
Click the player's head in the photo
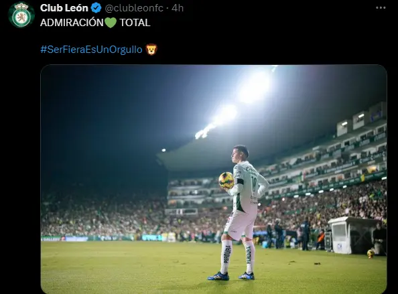[x=240, y=153]
